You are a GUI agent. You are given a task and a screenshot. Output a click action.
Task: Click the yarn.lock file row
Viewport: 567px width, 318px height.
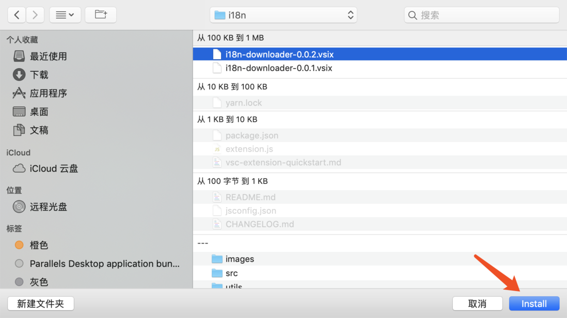(380, 103)
